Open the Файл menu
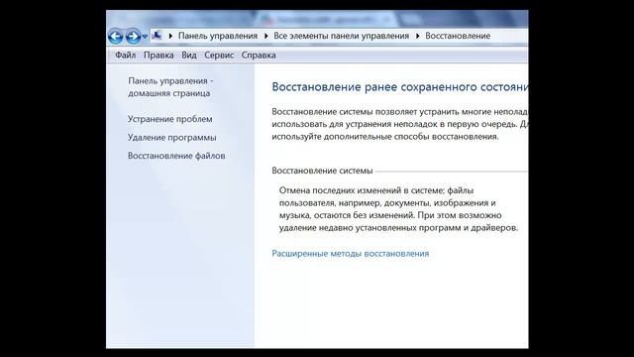 click(x=126, y=56)
